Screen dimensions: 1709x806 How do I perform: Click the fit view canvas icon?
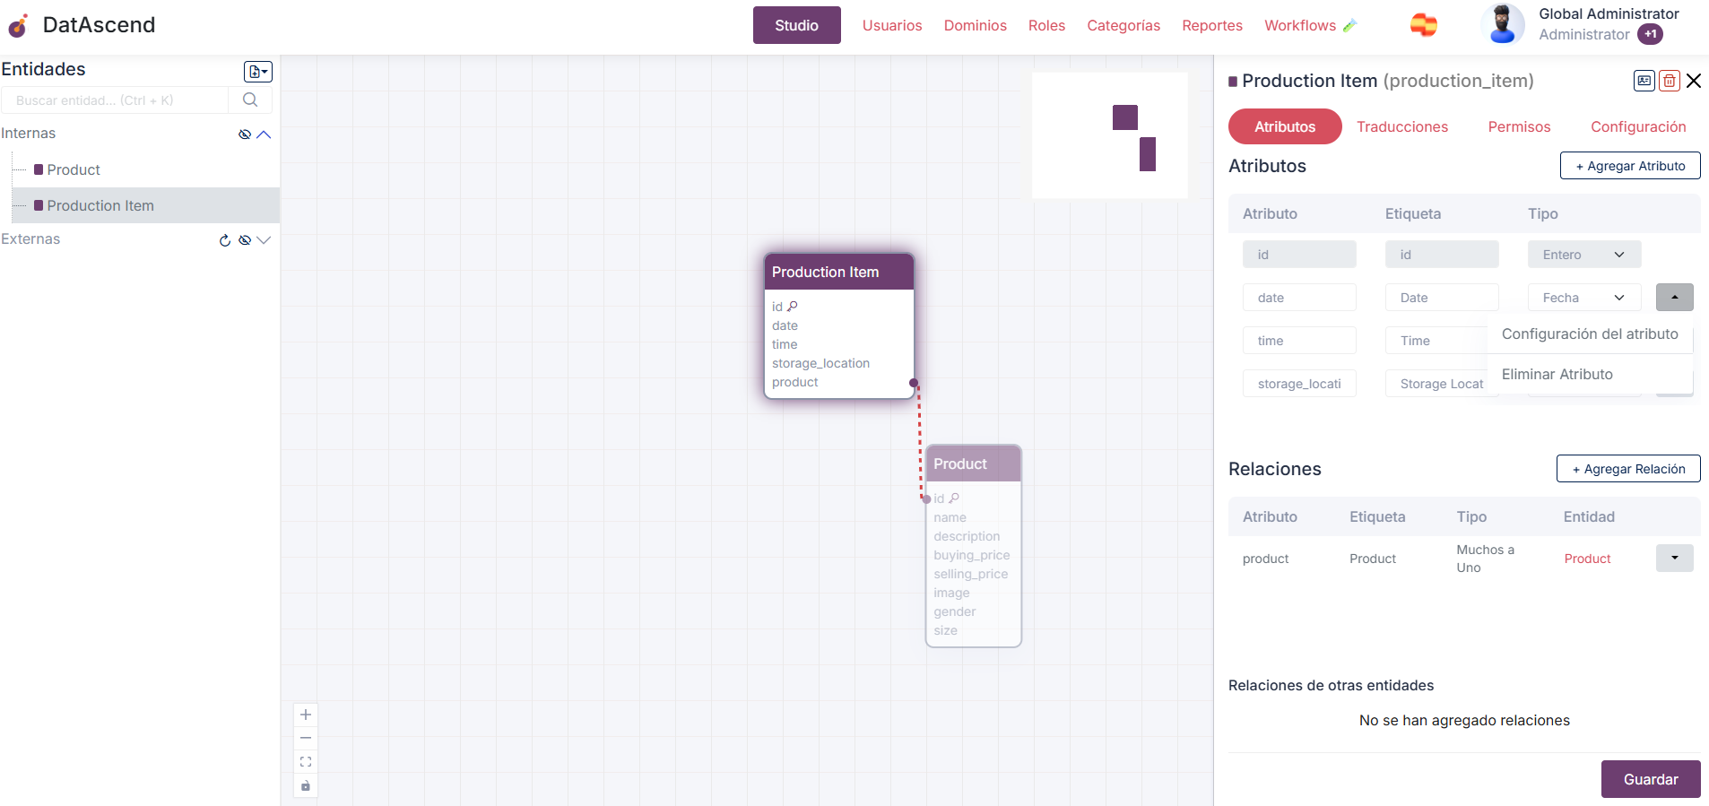point(306,762)
